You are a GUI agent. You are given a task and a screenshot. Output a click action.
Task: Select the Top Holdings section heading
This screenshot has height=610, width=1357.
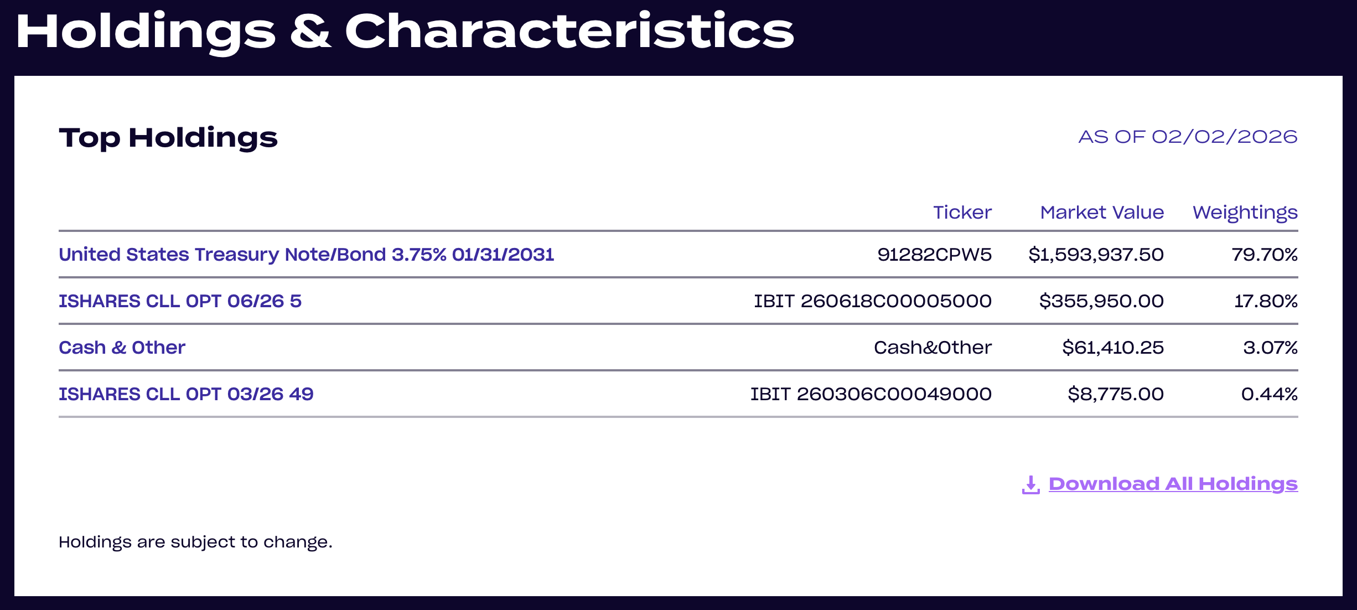click(x=168, y=138)
